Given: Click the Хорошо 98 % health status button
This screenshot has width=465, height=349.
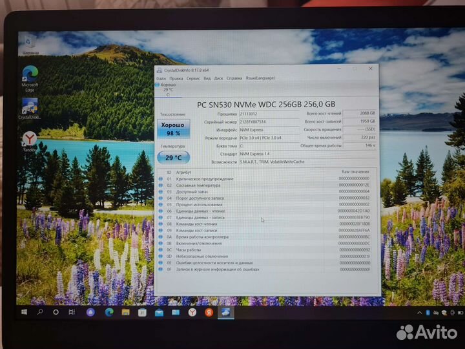Looking at the screenshot, I should [173, 129].
